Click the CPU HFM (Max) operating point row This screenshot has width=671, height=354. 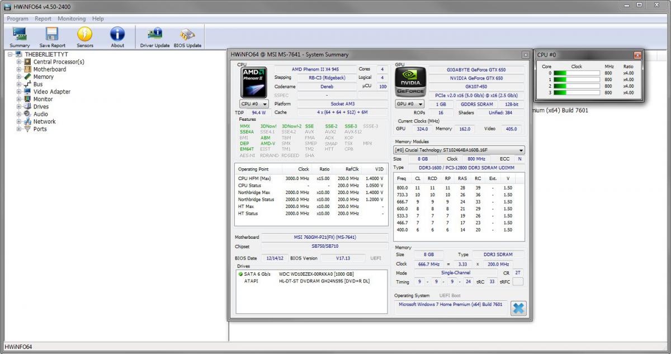(x=311, y=178)
